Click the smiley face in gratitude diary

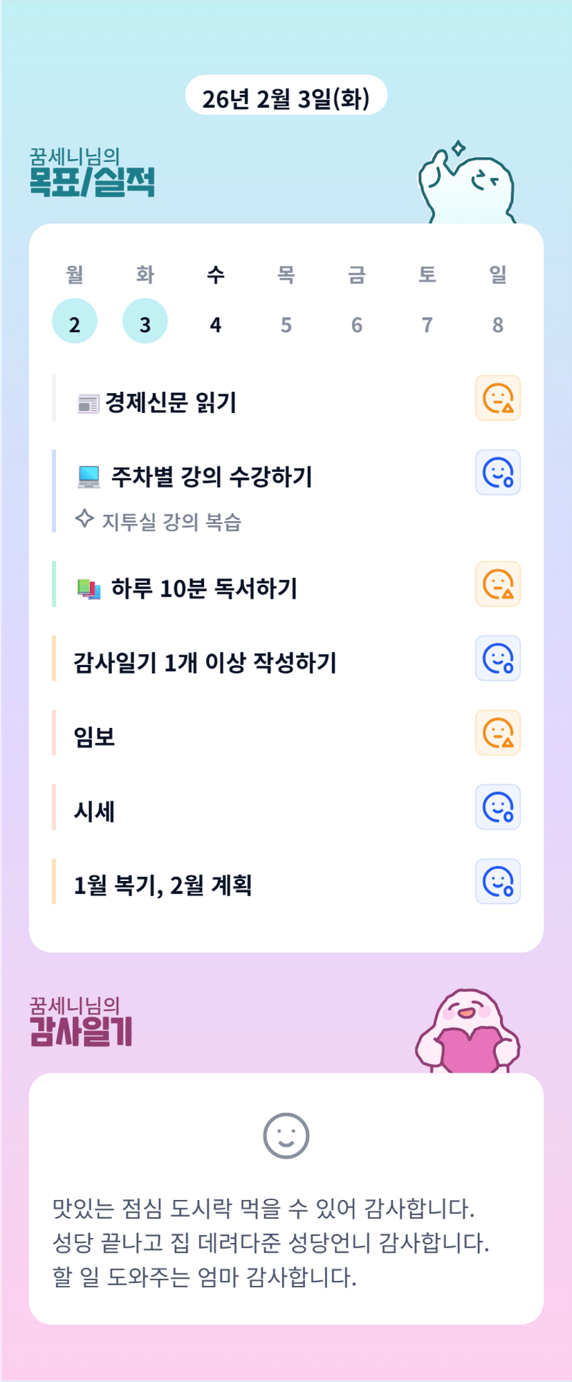pos(286,1136)
